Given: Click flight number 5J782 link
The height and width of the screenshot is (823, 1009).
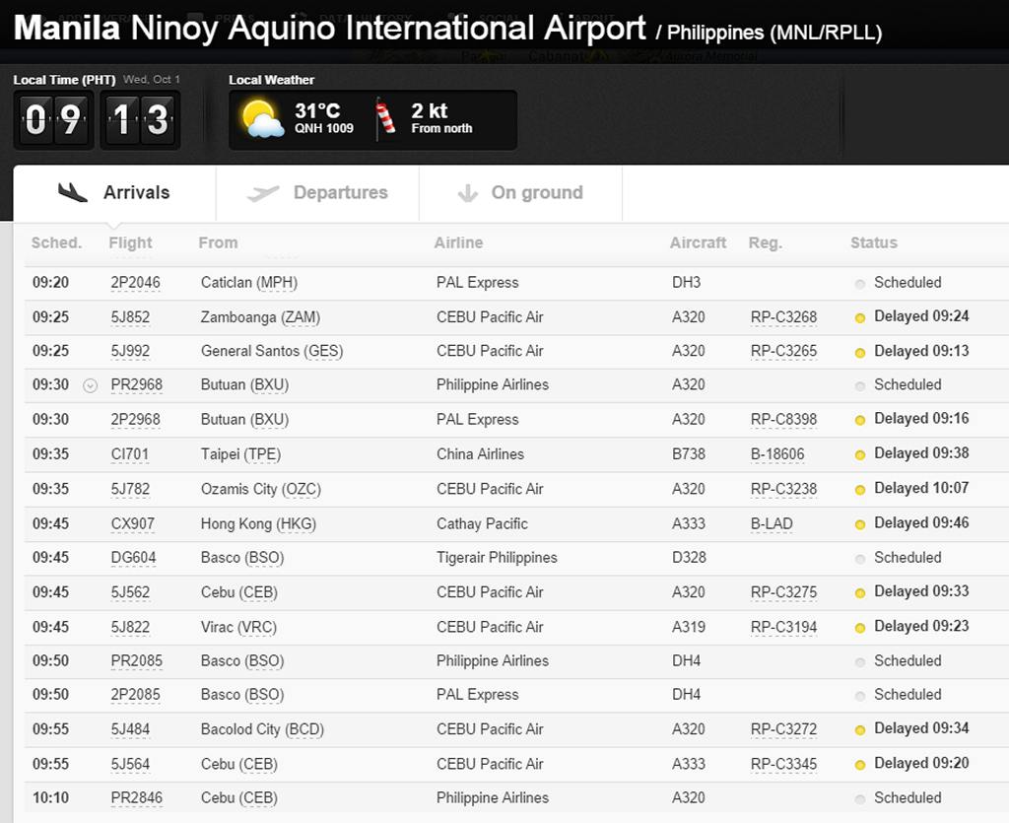Looking at the screenshot, I should (x=130, y=489).
